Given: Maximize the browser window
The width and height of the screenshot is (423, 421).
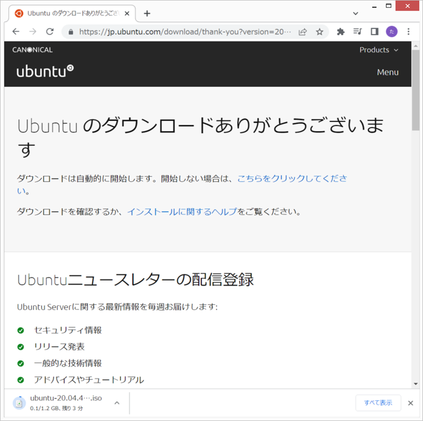Looking at the screenshot, I should tap(388, 6).
